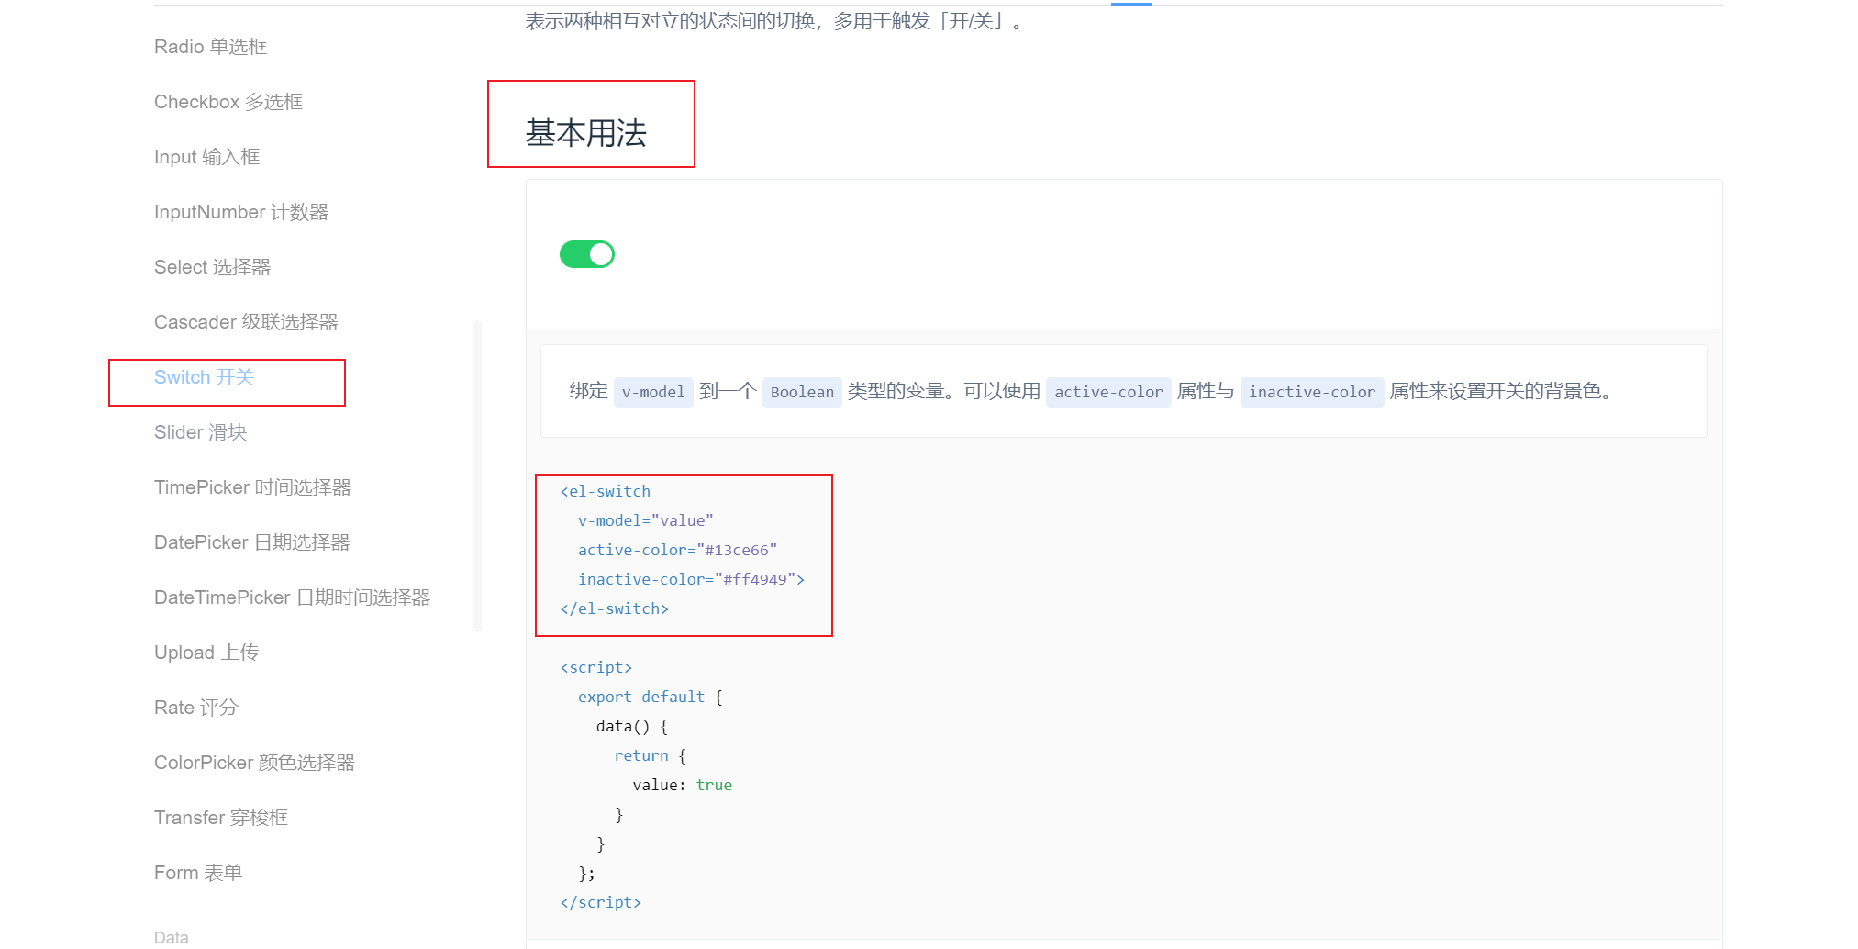The width and height of the screenshot is (1858, 949).
Task: Toggle the green switch off
Action: [x=587, y=254]
